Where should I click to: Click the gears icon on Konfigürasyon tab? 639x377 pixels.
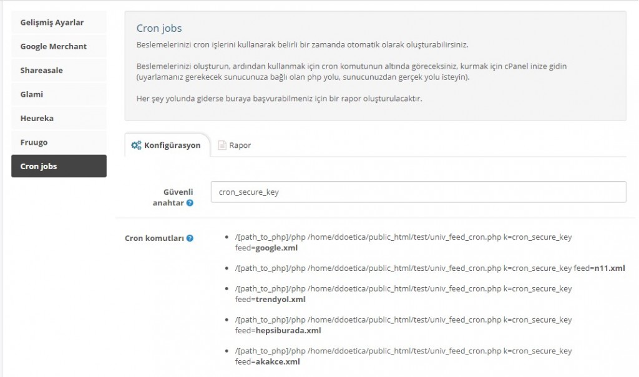click(x=135, y=145)
